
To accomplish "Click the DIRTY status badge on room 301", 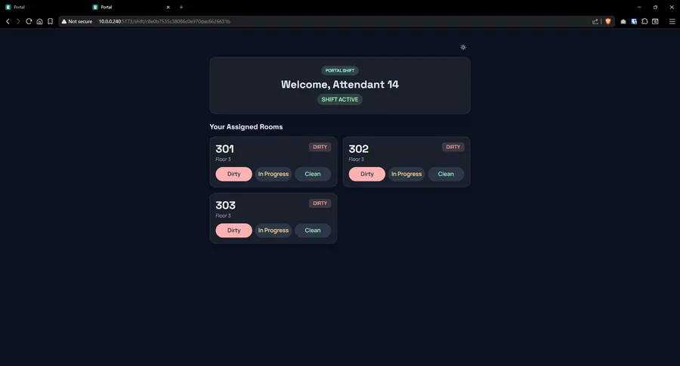I will (320, 147).
